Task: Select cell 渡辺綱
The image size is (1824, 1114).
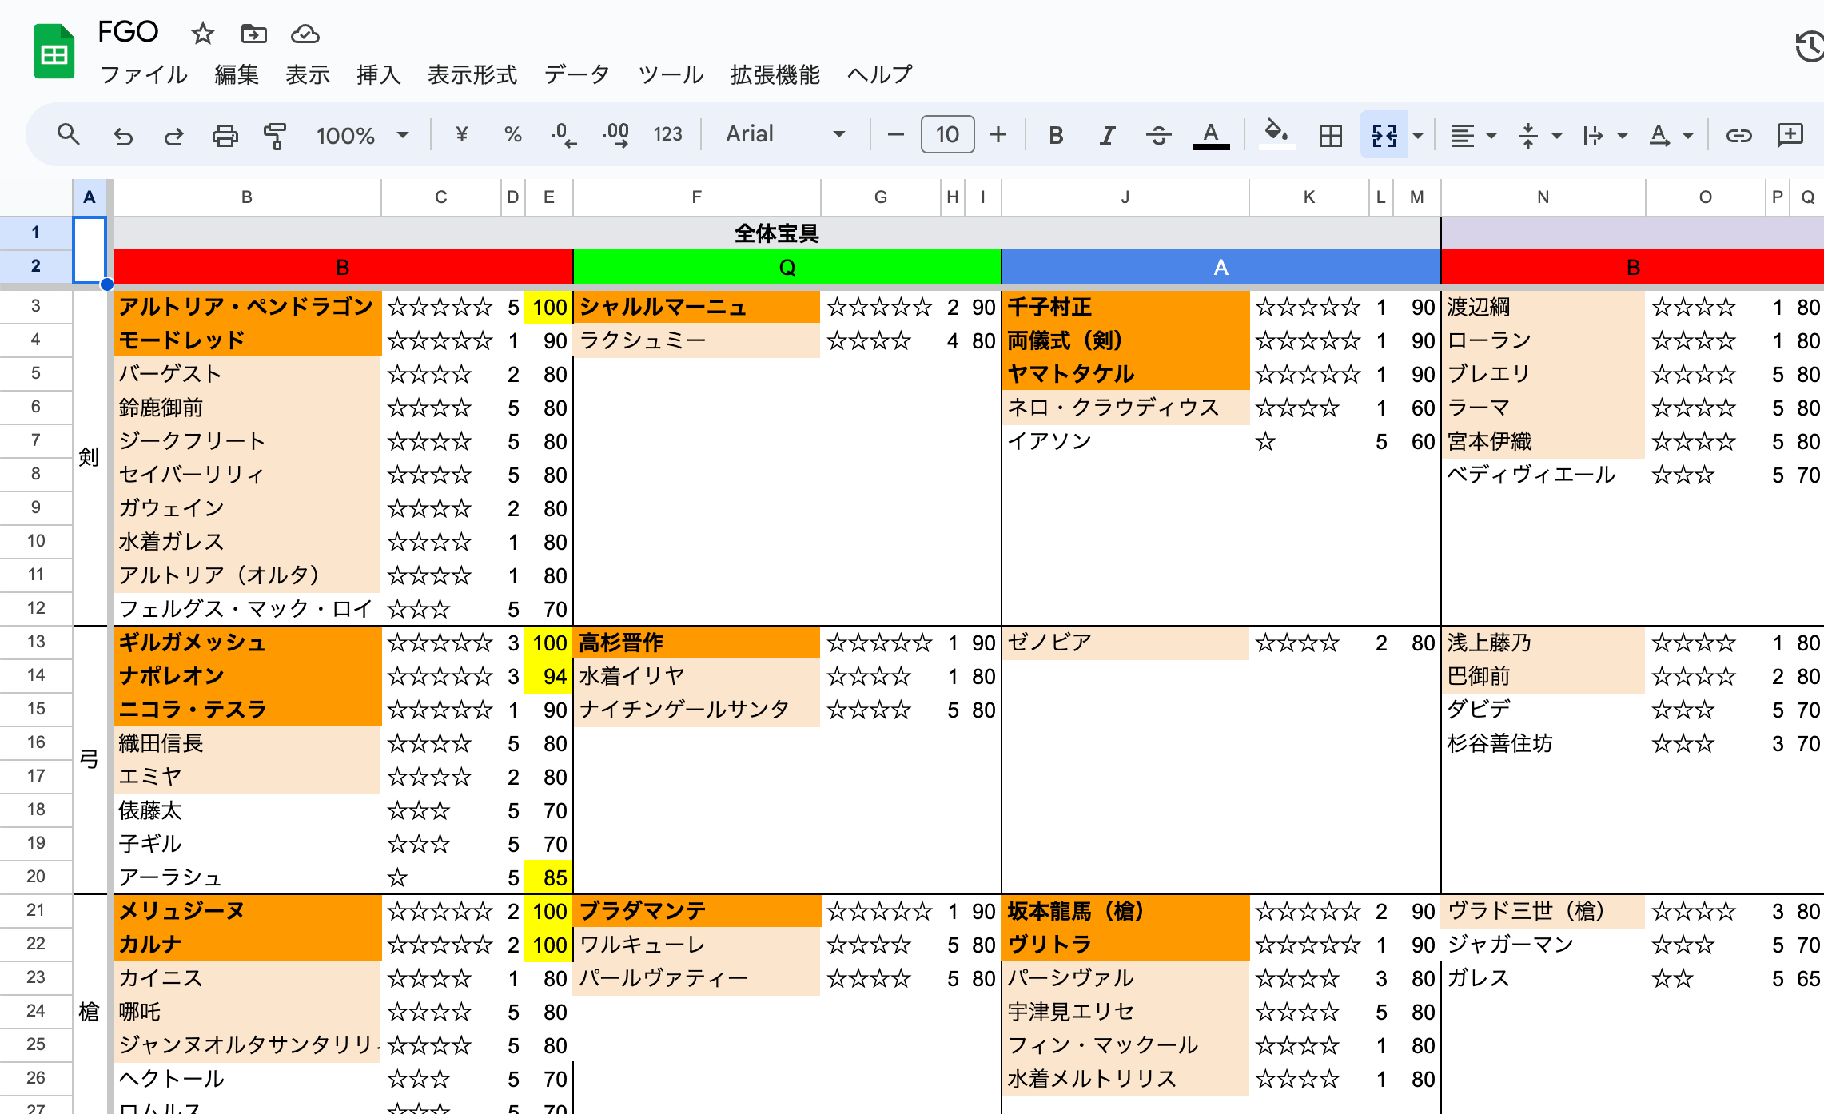Action: (x=1543, y=307)
